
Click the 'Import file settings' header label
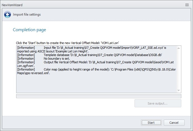click(27, 14)
